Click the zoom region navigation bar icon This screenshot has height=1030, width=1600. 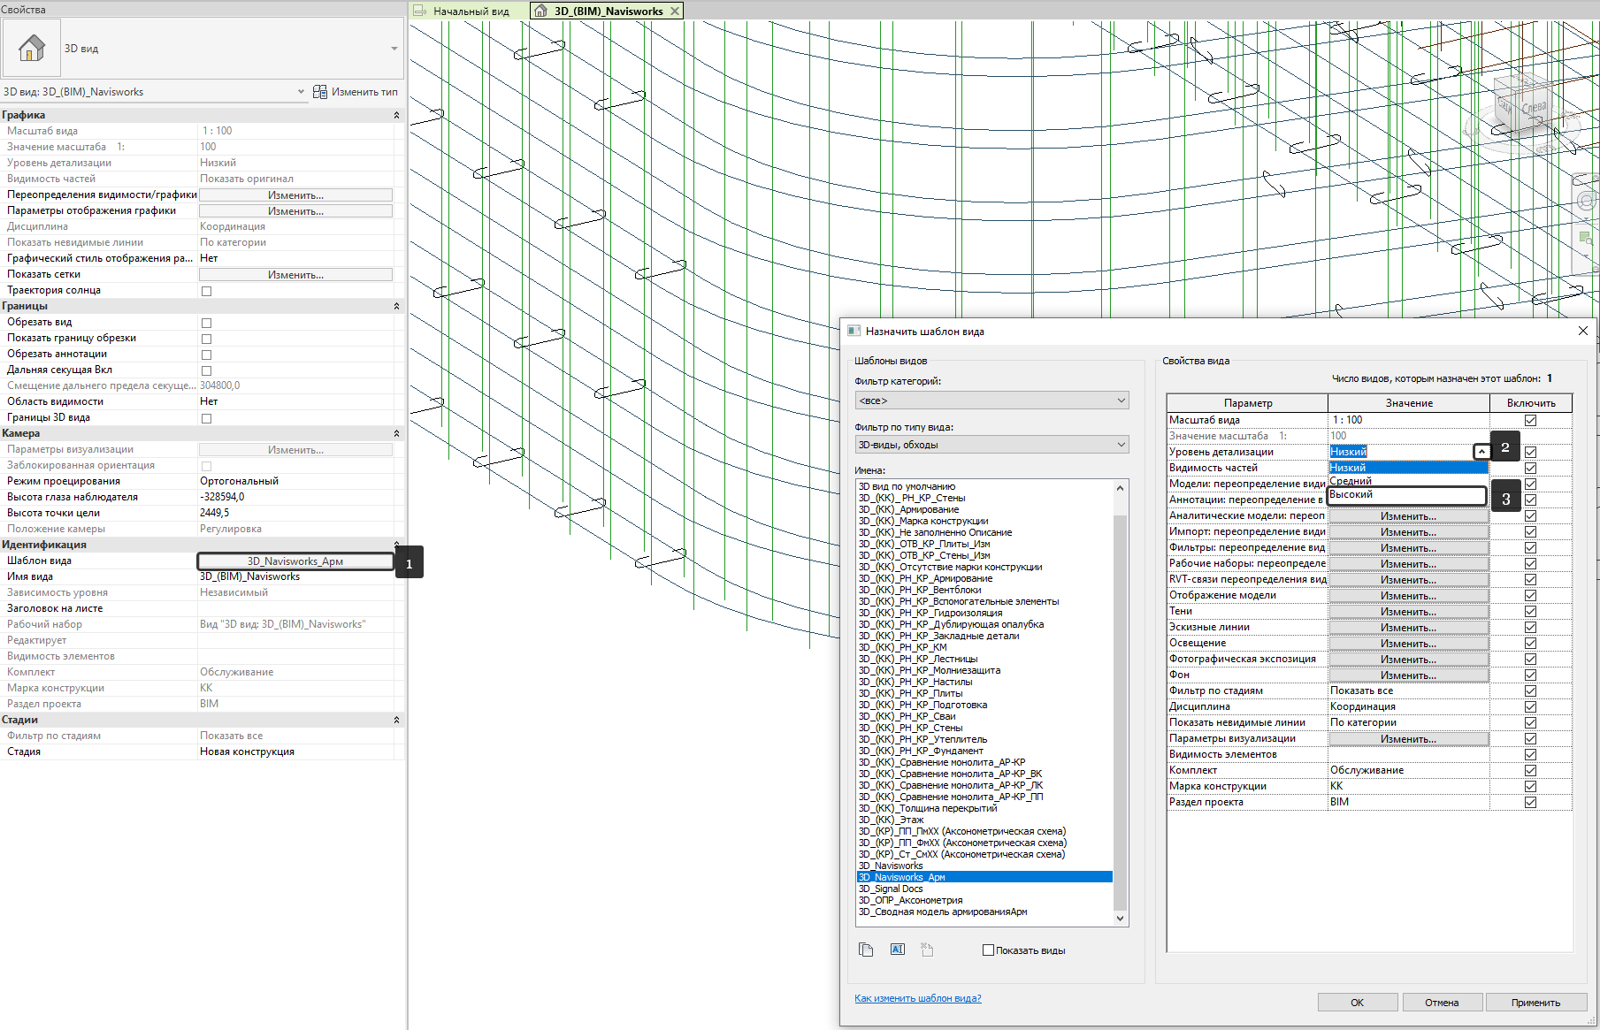(x=1586, y=237)
